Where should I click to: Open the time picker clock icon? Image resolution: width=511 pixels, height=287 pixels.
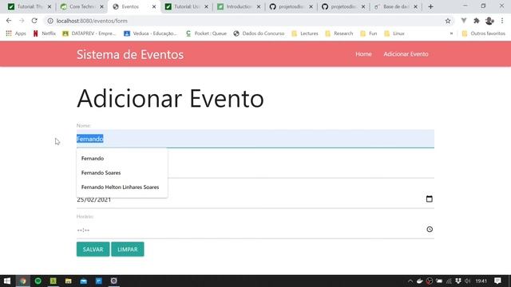click(430, 230)
